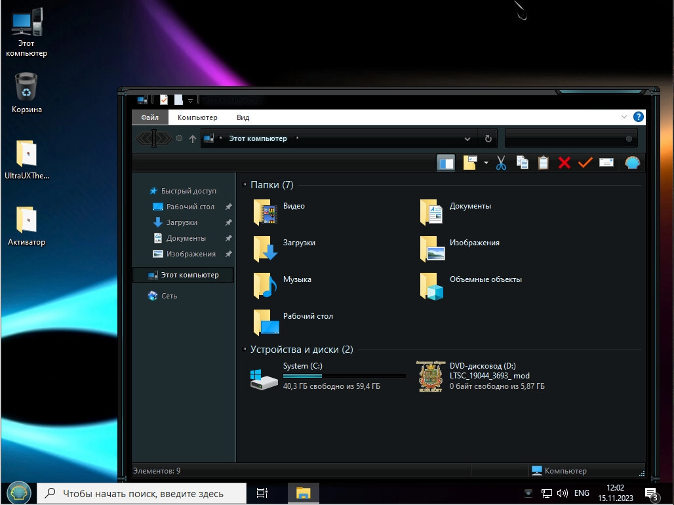Click the blue shell icon at toolbar's right end
The height and width of the screenshot is (505, 674).
click(631, 163)
